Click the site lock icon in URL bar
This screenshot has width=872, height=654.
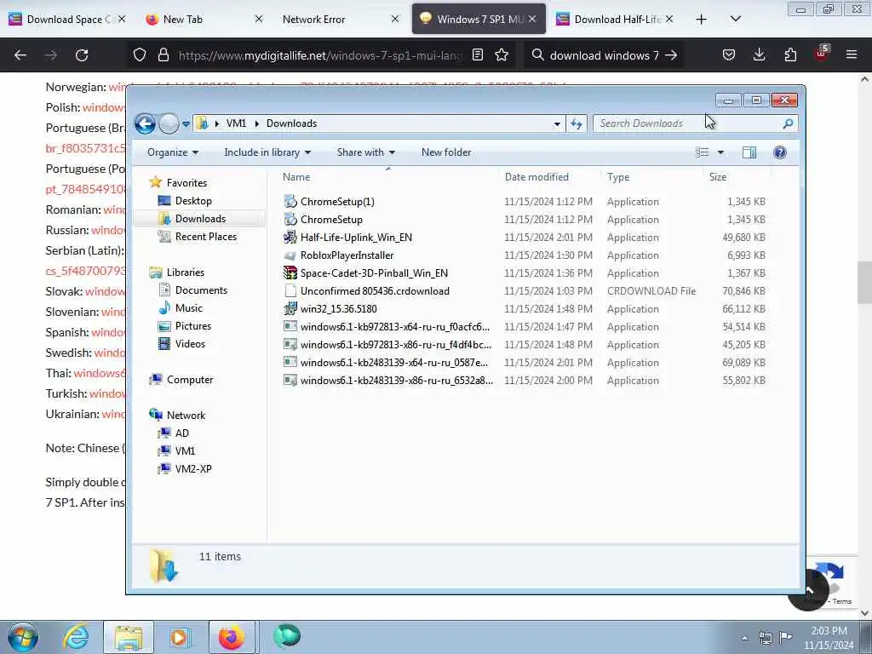163,55
